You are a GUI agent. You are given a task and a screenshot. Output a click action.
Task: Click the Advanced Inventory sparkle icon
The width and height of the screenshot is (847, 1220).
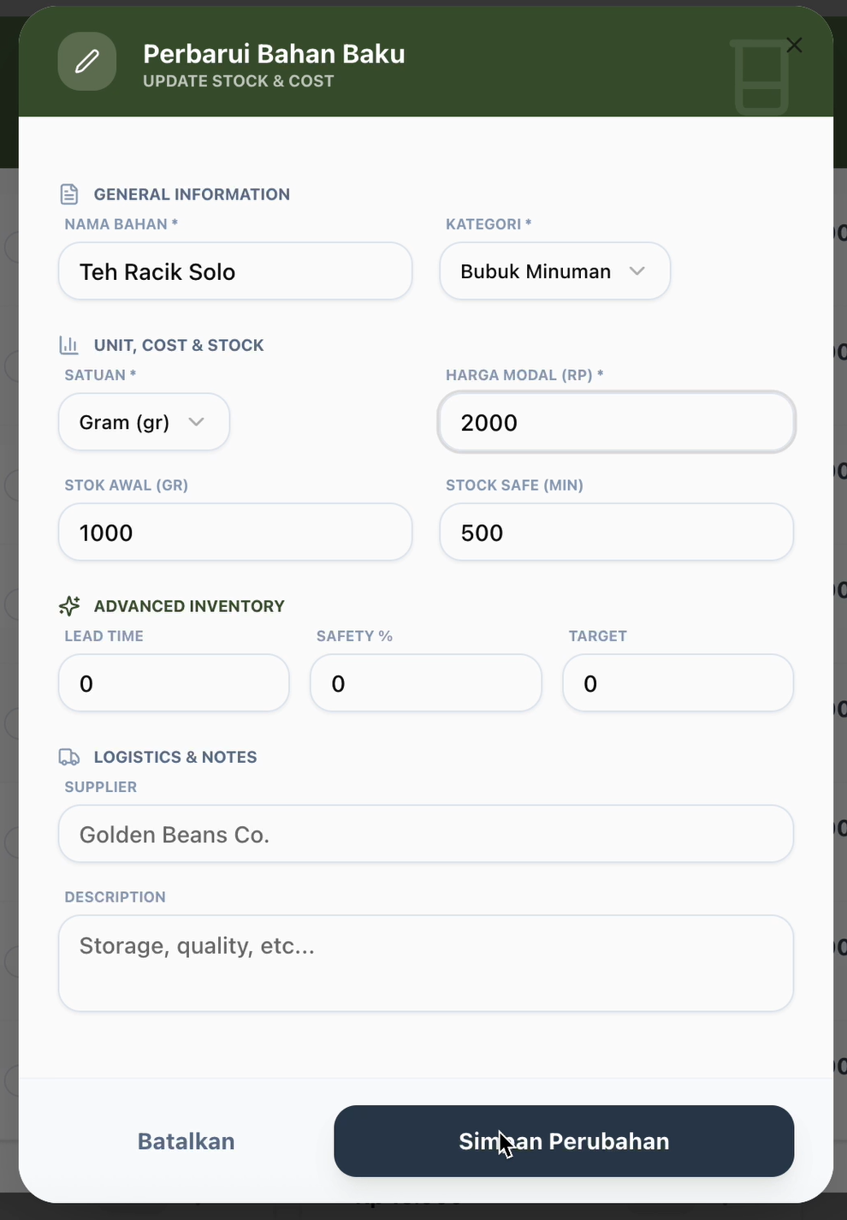(69, 606)
